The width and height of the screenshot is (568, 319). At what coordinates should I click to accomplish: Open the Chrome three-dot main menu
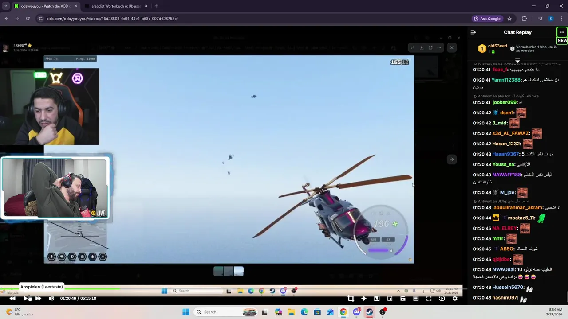[562, 19]
